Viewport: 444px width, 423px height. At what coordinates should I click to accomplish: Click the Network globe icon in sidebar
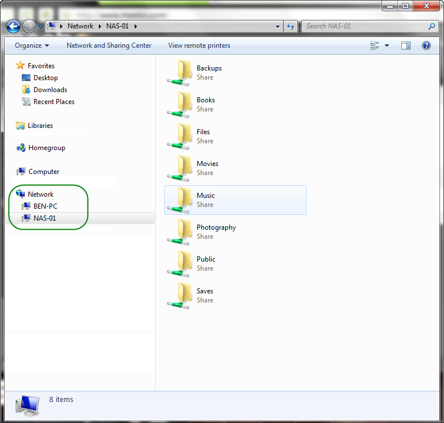(x=20, y=194)
